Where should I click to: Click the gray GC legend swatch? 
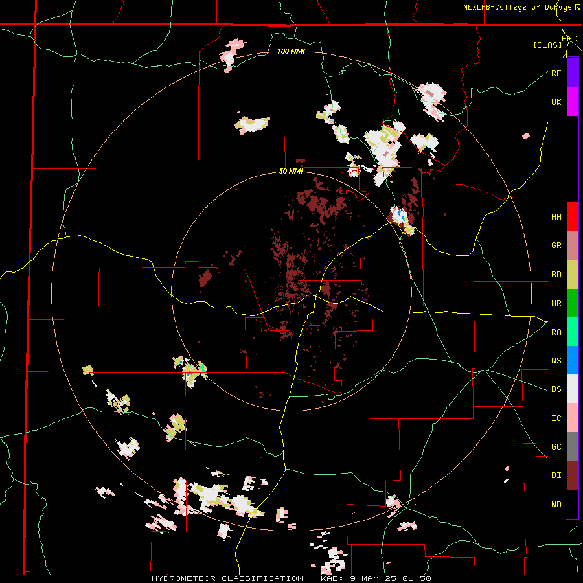pos(572,446)
